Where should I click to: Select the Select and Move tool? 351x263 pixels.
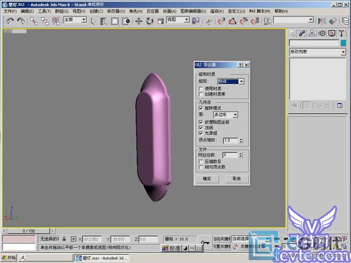(139, 21)
